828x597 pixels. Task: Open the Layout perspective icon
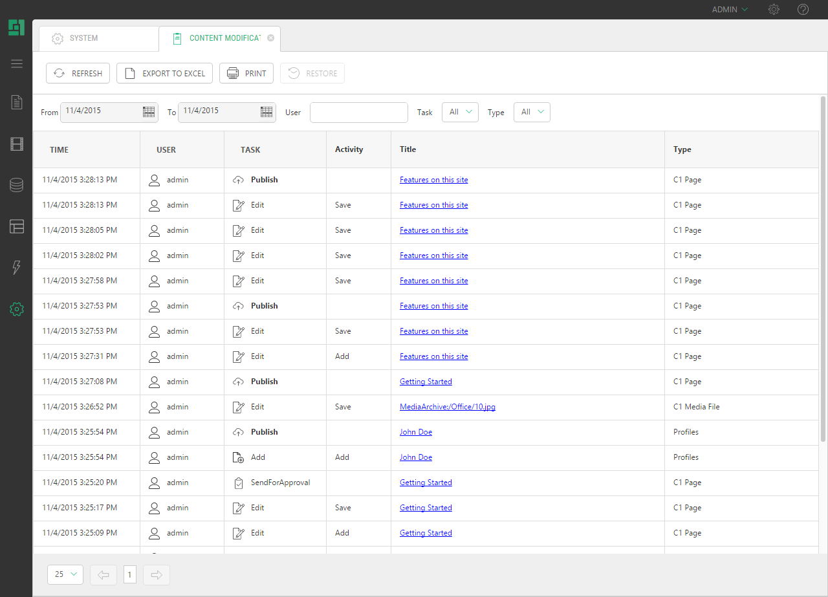click(x=17, y=226)
